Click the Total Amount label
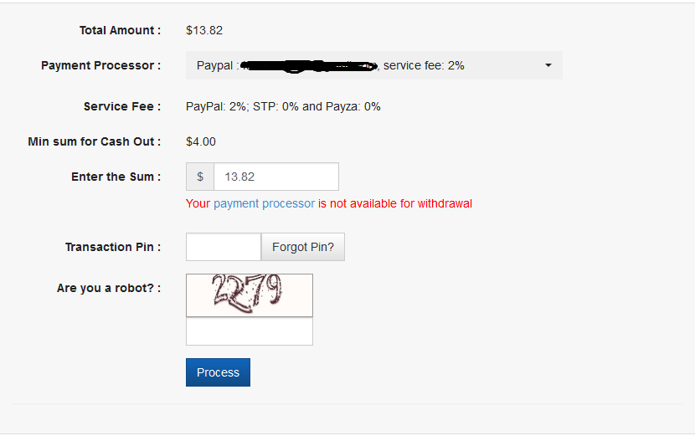695x441 pixels. tap(120, 31)
